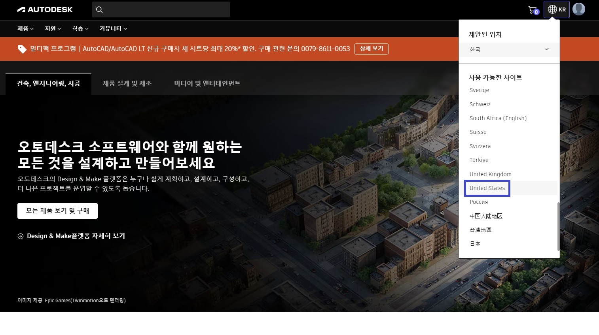Screen dimensions: 599x335
Task: Choose Sverige site
Action: click(479, 90)
